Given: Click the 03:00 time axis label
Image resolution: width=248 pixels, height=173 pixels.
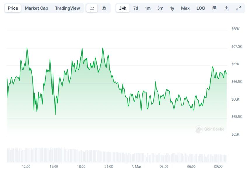Looking at the screenshot, I should [164, 167].
